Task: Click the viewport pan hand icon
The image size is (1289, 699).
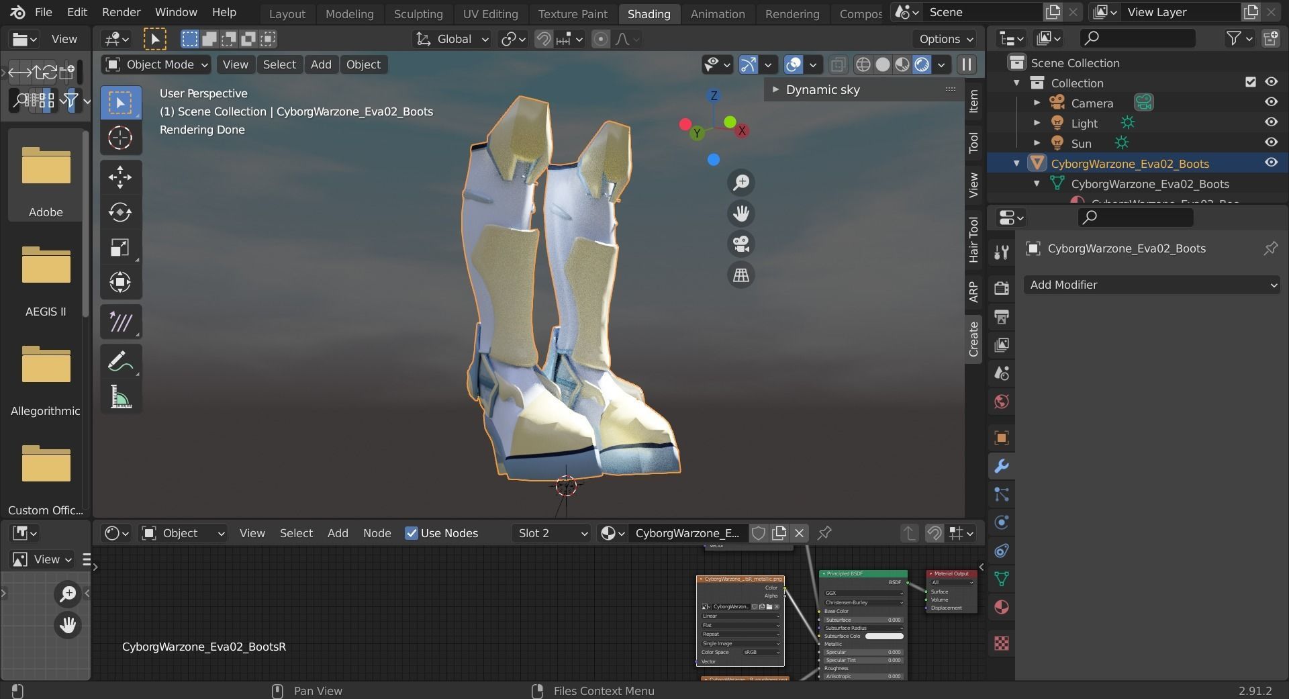Action: [x=741, y=214]
